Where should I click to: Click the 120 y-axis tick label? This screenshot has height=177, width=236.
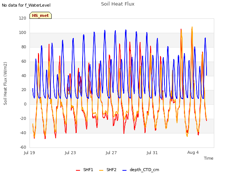click(x=22, y=18)
